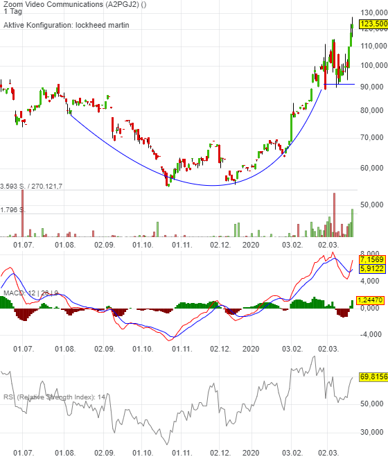Click the '3.593 S. / 270.121,7' volume label
The height and width of the screenshot is (459, 388).
(x=31, y=187)
